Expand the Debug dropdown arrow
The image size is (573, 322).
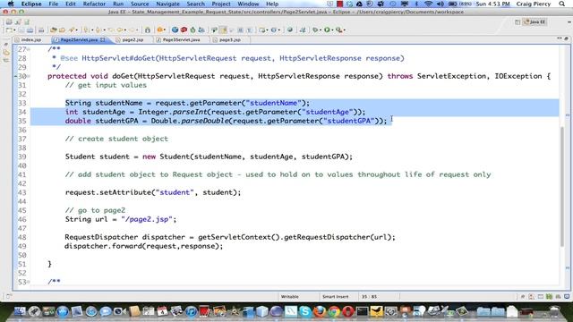pyautogui.click(x=321, y=30)
